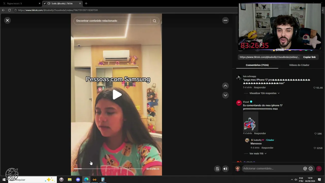Click the 'Pessoas com Samsung' video caption

click(118, 79)
